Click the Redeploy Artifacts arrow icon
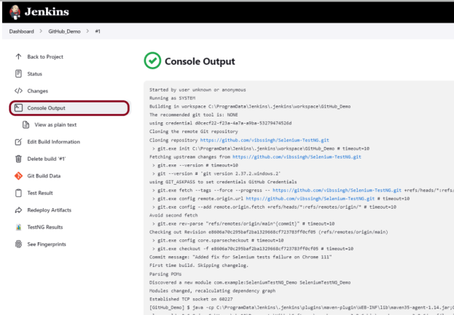 (x=18, y=209)
